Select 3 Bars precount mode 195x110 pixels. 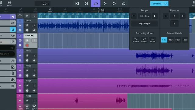tap(178, 40)
